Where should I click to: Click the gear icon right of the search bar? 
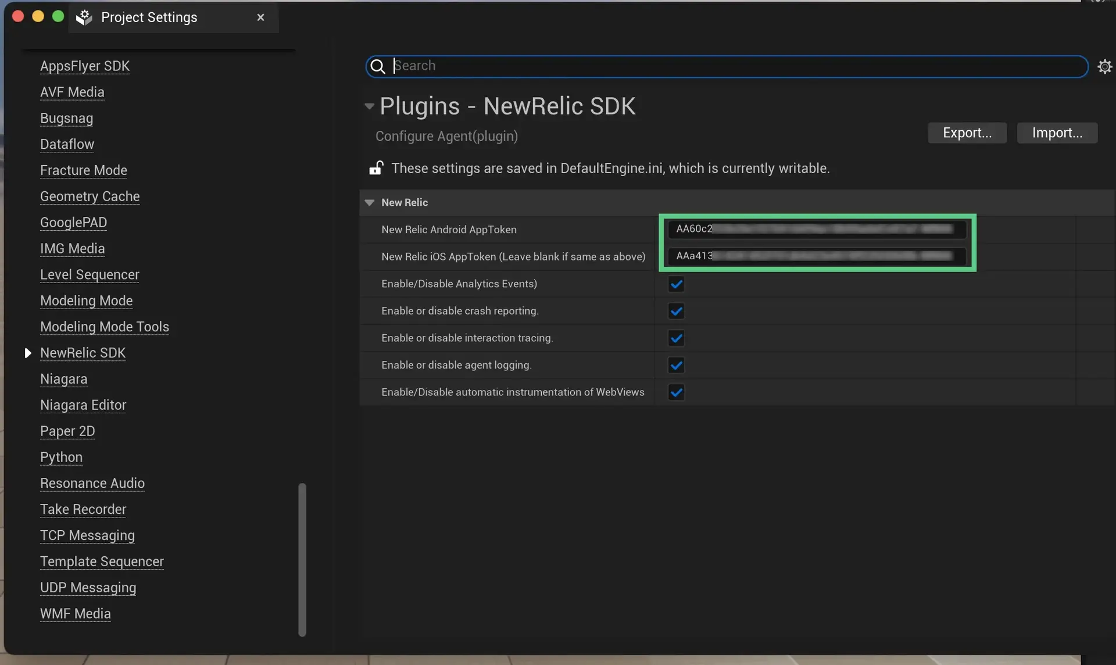click(1104, 66)
